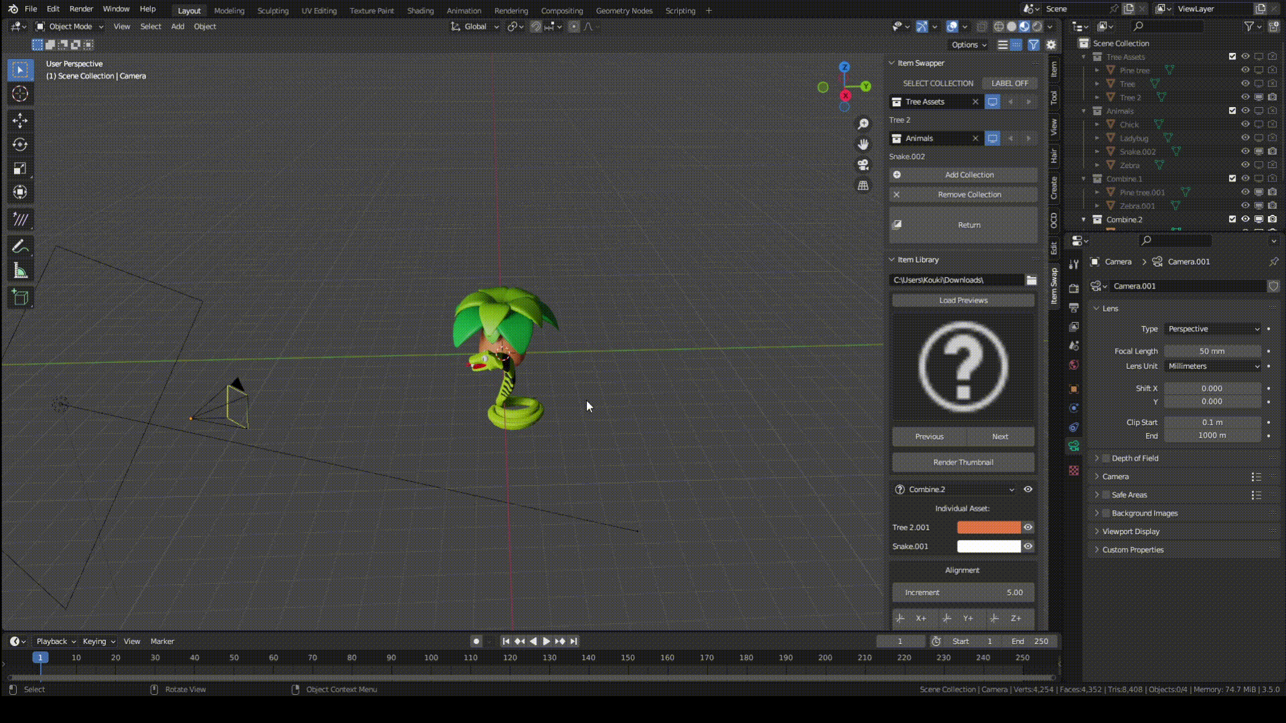Browse item library folder icon
The width and height of the screenshot is (1286, 723).
pyautogui.click(x=1031, y=280)
